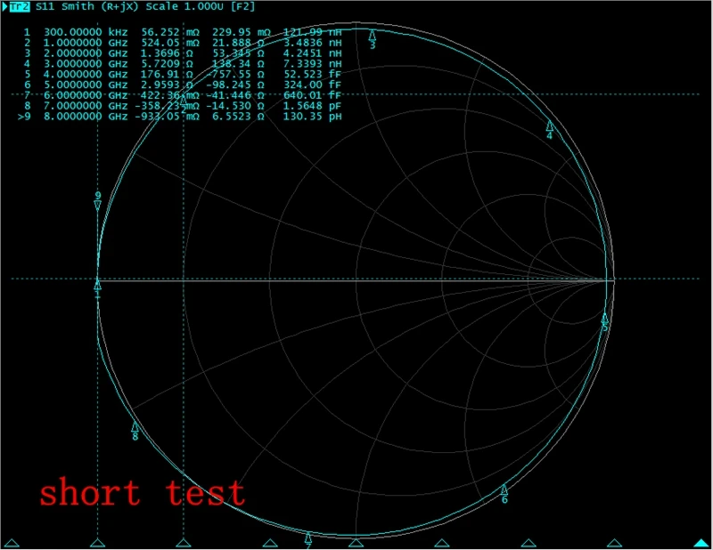
Task: Select marker 4 triangle on the trace
Action: click(x=549, y=125)
